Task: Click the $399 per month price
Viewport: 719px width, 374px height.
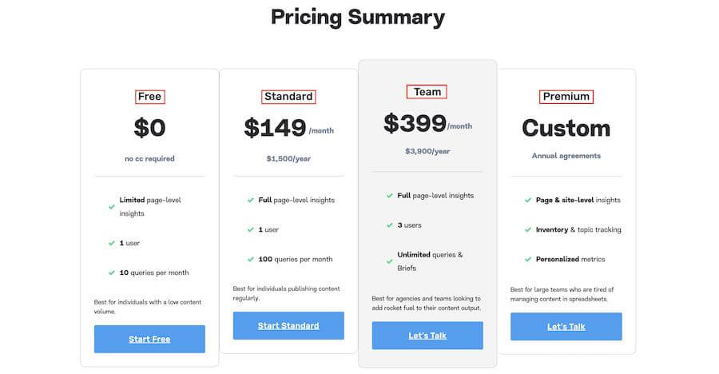Action: tap(428, 123)
